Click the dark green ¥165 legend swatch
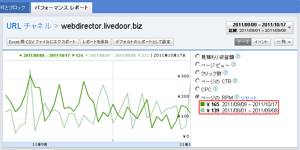This screenshot has width=300, height=150. [203, 104]
